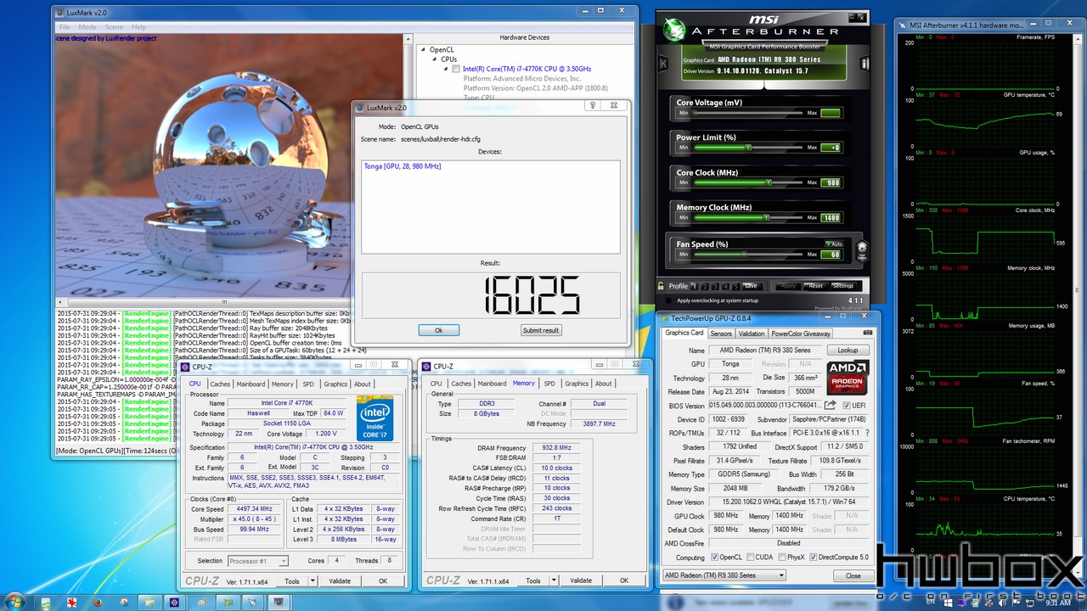The height and width of the screenshot is (611, 1087).
Task: Toggle OpenCL computing checkbox in GPU-Z
Action: tap(713, 558)
